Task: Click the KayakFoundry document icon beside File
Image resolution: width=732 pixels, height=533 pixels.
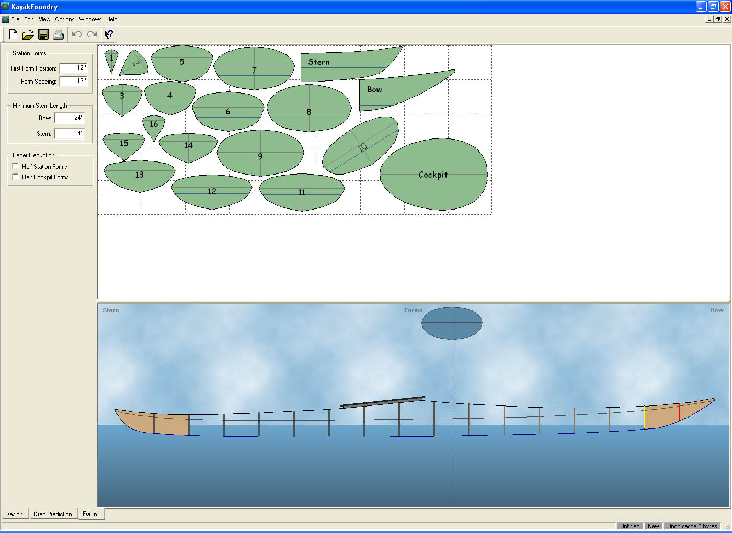Action: (5, 19)
